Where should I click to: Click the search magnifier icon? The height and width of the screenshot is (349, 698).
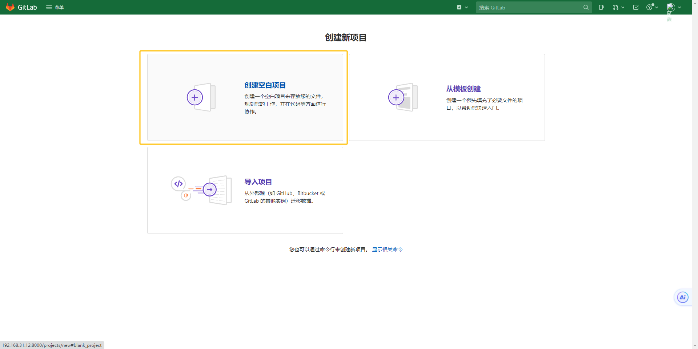click(x=586, y=7)
